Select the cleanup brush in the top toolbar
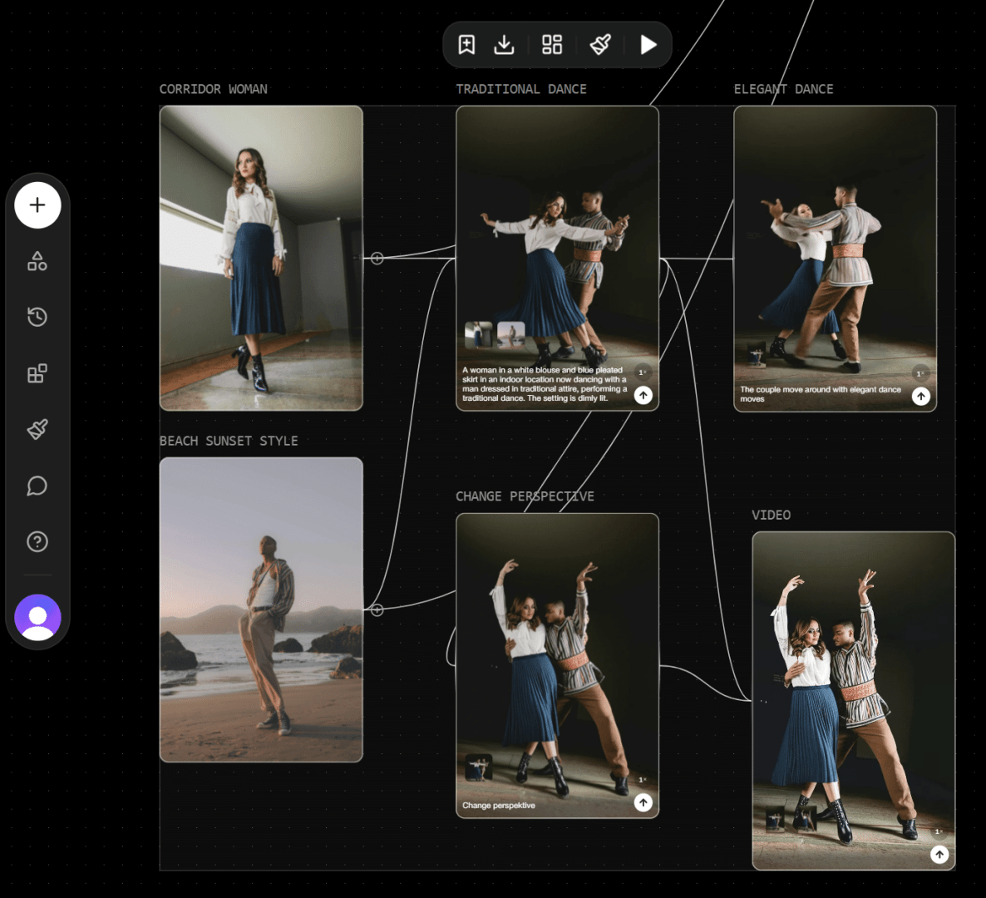Screen dimensions: 986x898 pos(599,45)
